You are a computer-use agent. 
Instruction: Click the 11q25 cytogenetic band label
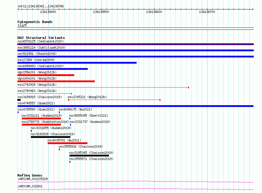(22, 25)
